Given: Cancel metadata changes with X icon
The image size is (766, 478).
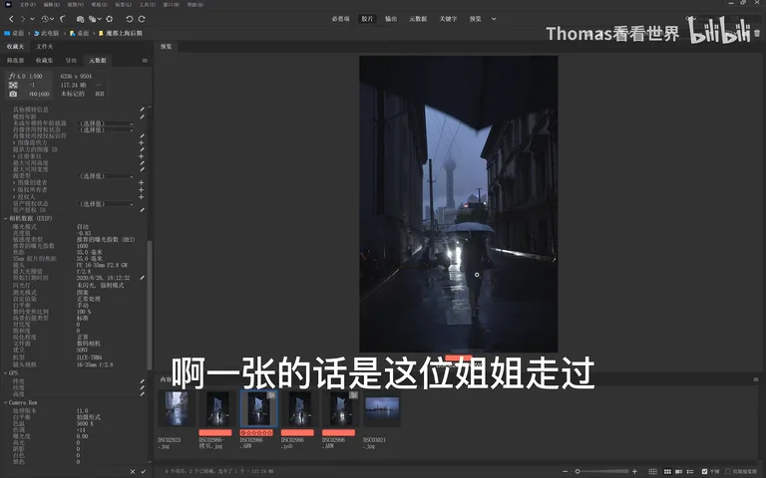Looking at the screenshot, I should [133, 472].
